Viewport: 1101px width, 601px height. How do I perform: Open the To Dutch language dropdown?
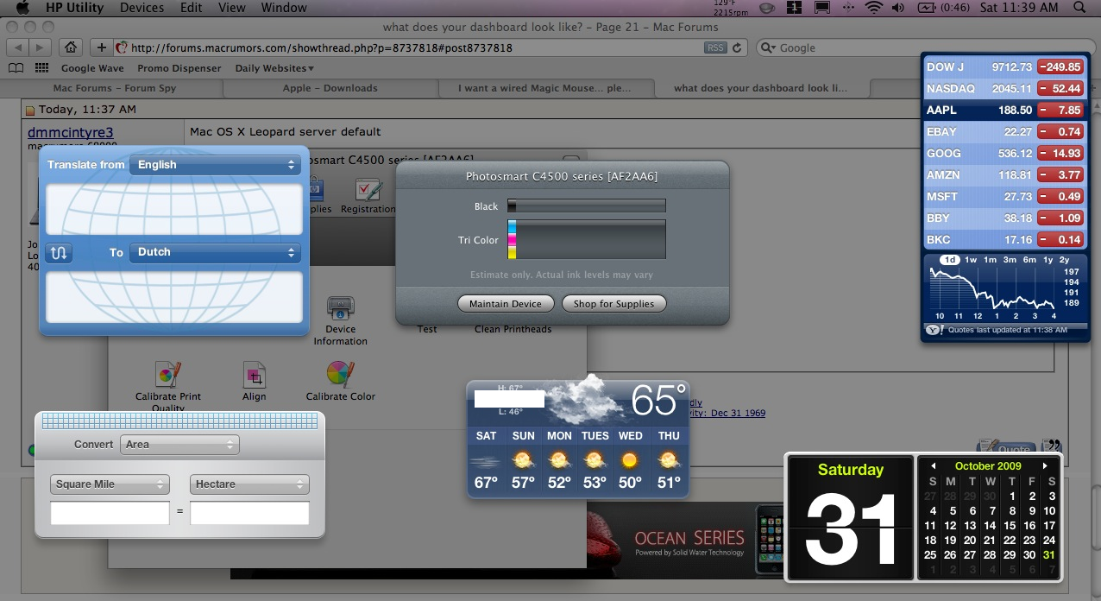point(215,252)
